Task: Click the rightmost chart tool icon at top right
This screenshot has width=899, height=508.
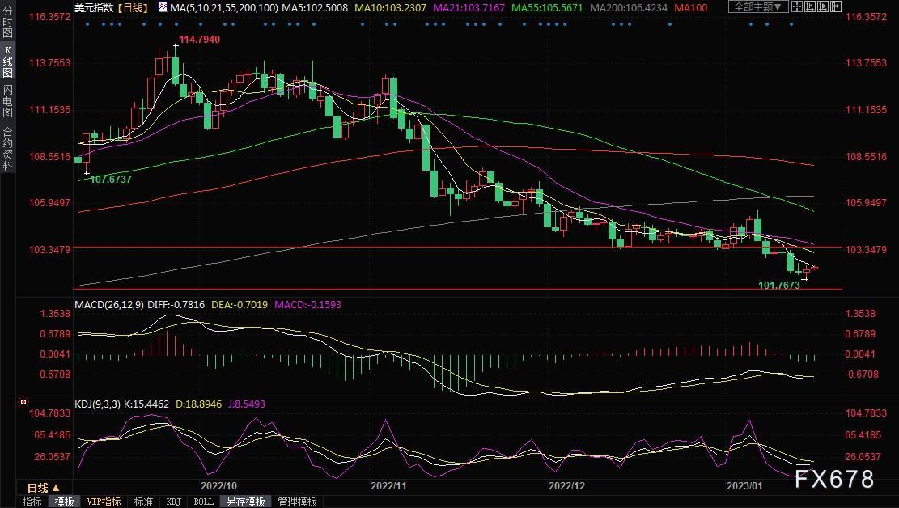Action: [837, 7]
